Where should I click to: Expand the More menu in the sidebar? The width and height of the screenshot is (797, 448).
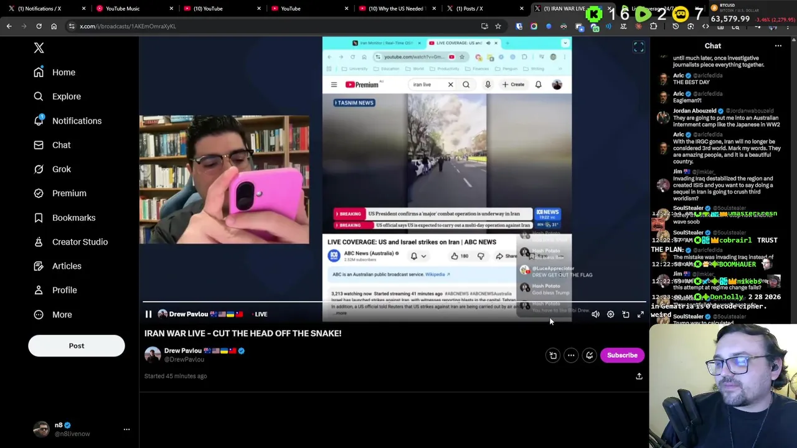[53, 314]
